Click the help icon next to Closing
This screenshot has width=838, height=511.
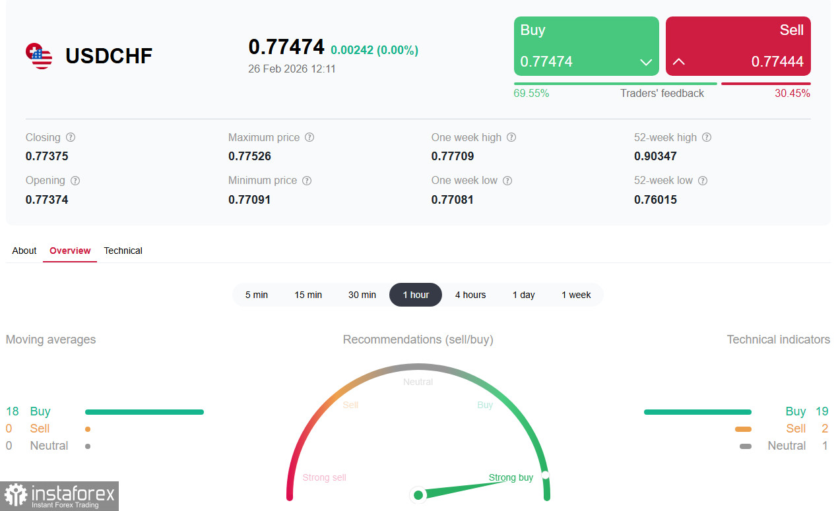[x=71, y=138]
